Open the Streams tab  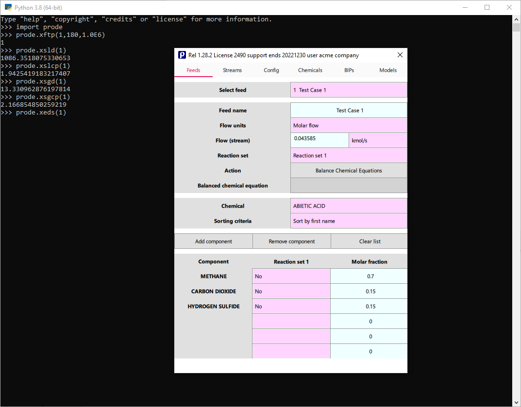coord(232,70)
